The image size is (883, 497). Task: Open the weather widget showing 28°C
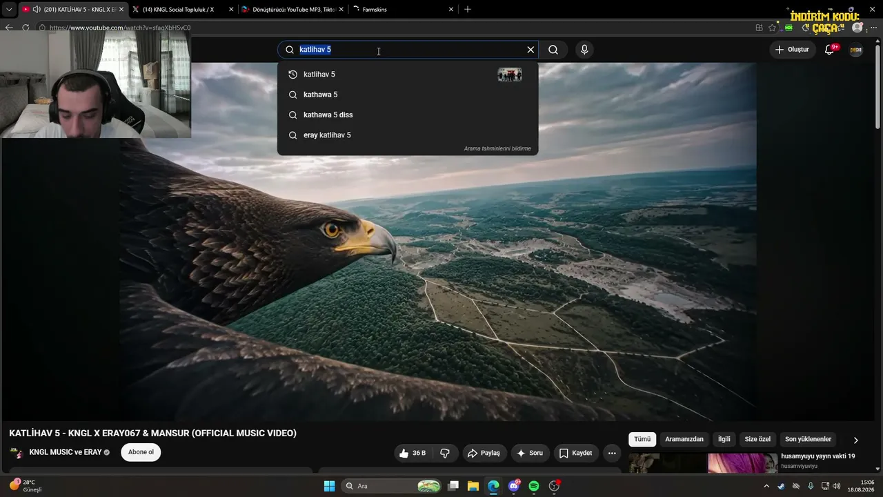(x=26, y=486)
